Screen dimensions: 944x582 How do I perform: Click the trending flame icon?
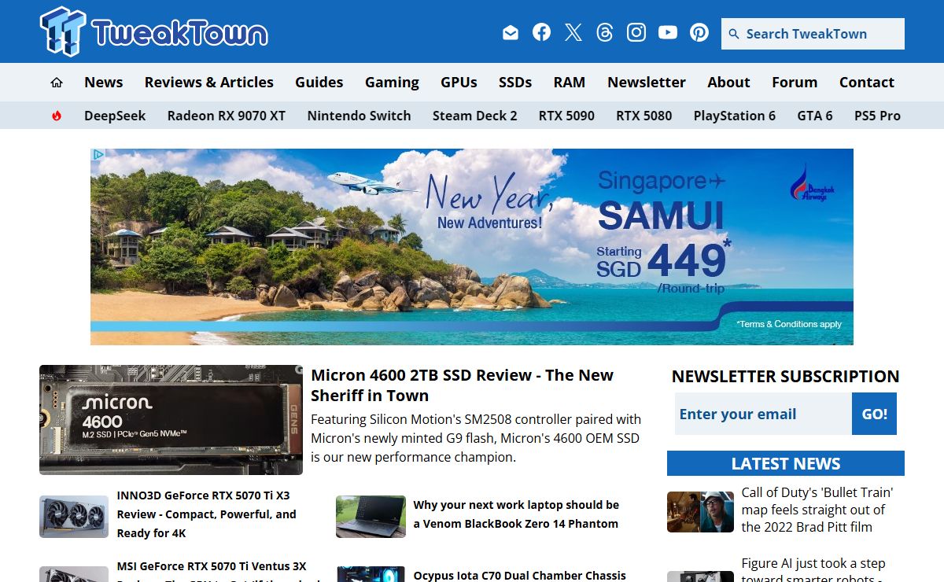click(57, 116)
